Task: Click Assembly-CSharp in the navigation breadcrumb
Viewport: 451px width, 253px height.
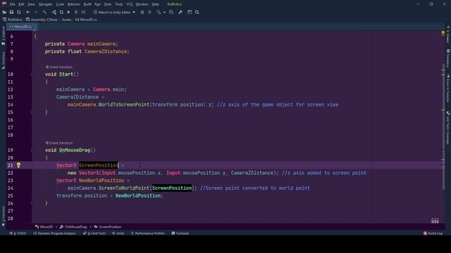Action: click(x=42, y=20)
